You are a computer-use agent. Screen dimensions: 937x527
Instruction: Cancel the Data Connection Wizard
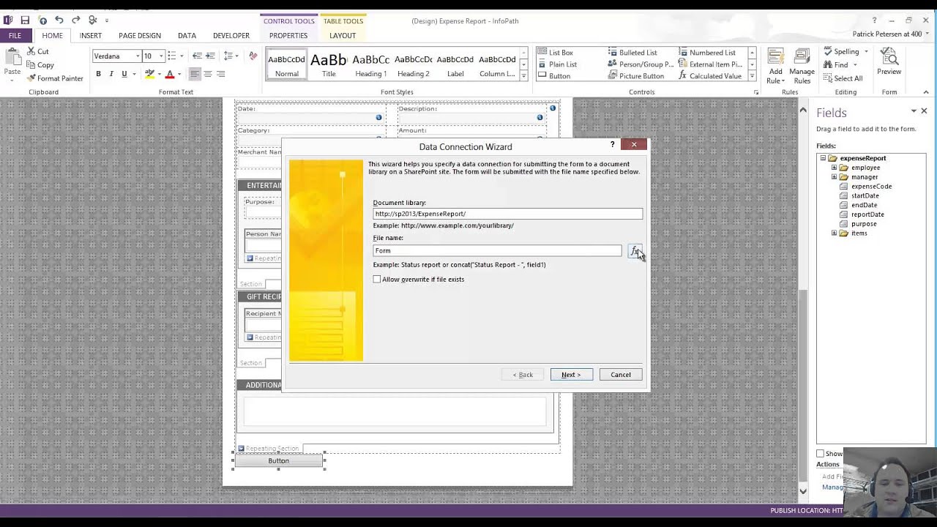620,375
